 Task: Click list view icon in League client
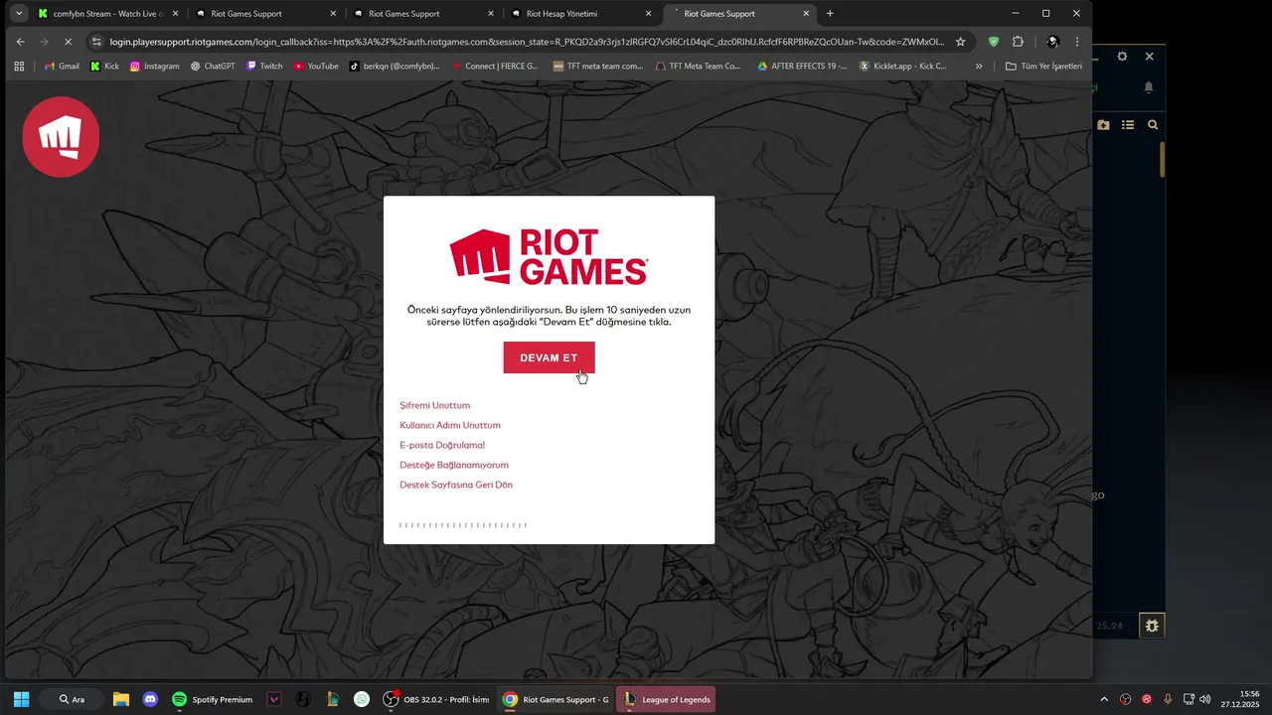pyautogui.click(x=1128, y=125)
